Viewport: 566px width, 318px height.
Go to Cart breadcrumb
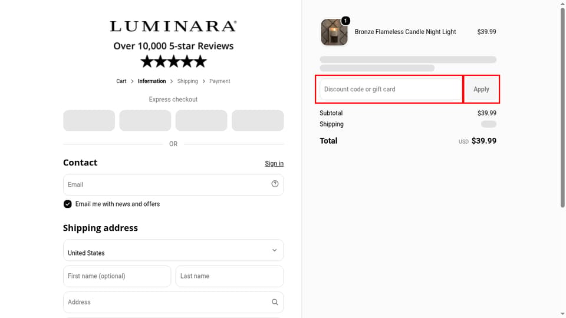coord(121,81)
